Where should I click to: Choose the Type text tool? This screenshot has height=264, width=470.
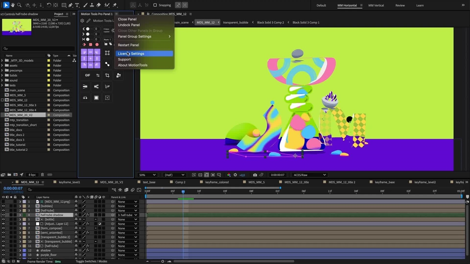tap(77, 5)
